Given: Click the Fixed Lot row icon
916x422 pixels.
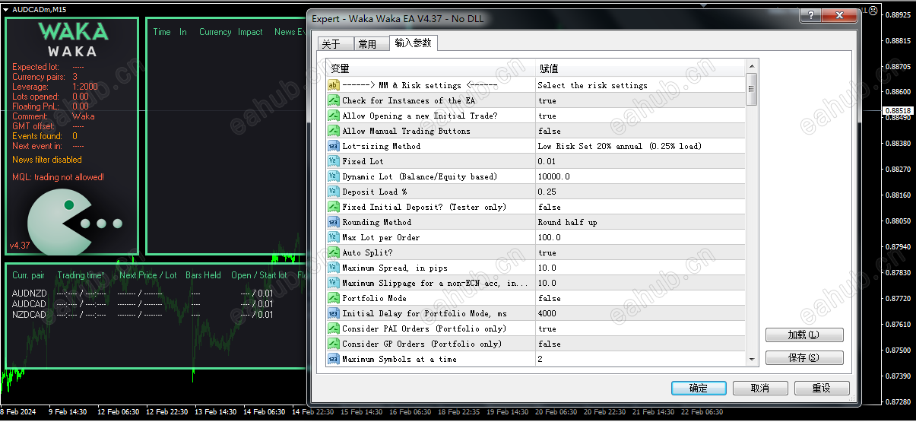Looking at the screenshot, I should [x=333, y=161].
